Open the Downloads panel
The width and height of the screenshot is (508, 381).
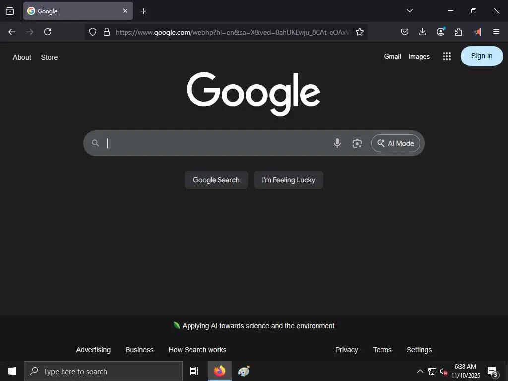tap(423, 32)
